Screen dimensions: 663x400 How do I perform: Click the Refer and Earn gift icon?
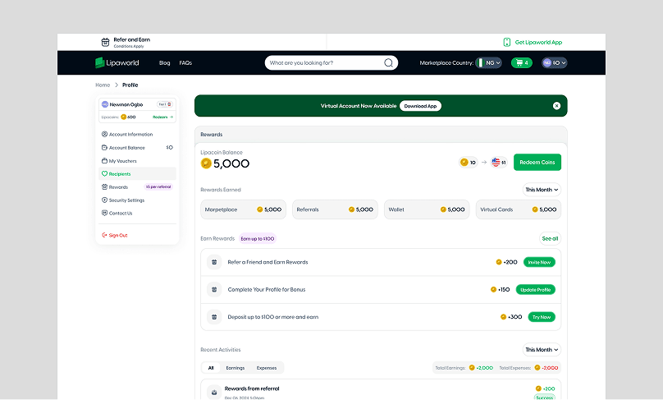pyautogui.click(x=105, y=42)
